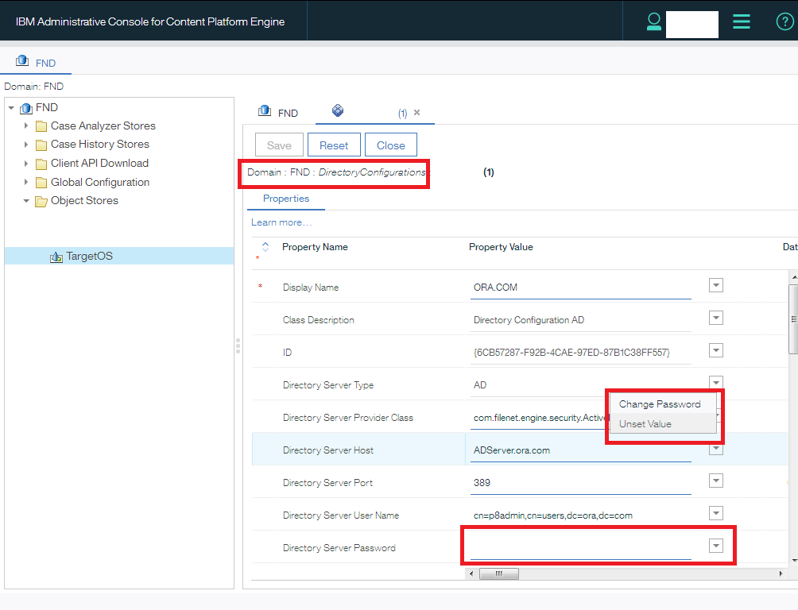This screenshot has height=610, width=798.
Task: Open Directory Server Password dropdown arrow
Action: pyautogui.click(x=715, y=546)
